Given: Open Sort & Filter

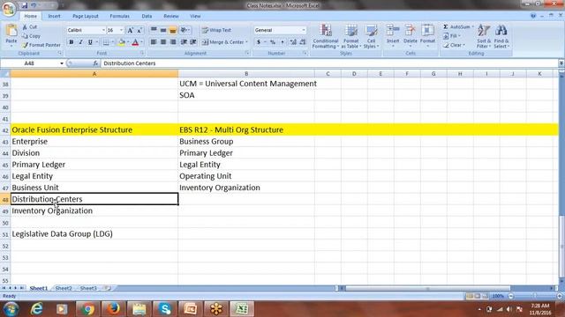Looking at the screenshot, I should coord(484,36).
